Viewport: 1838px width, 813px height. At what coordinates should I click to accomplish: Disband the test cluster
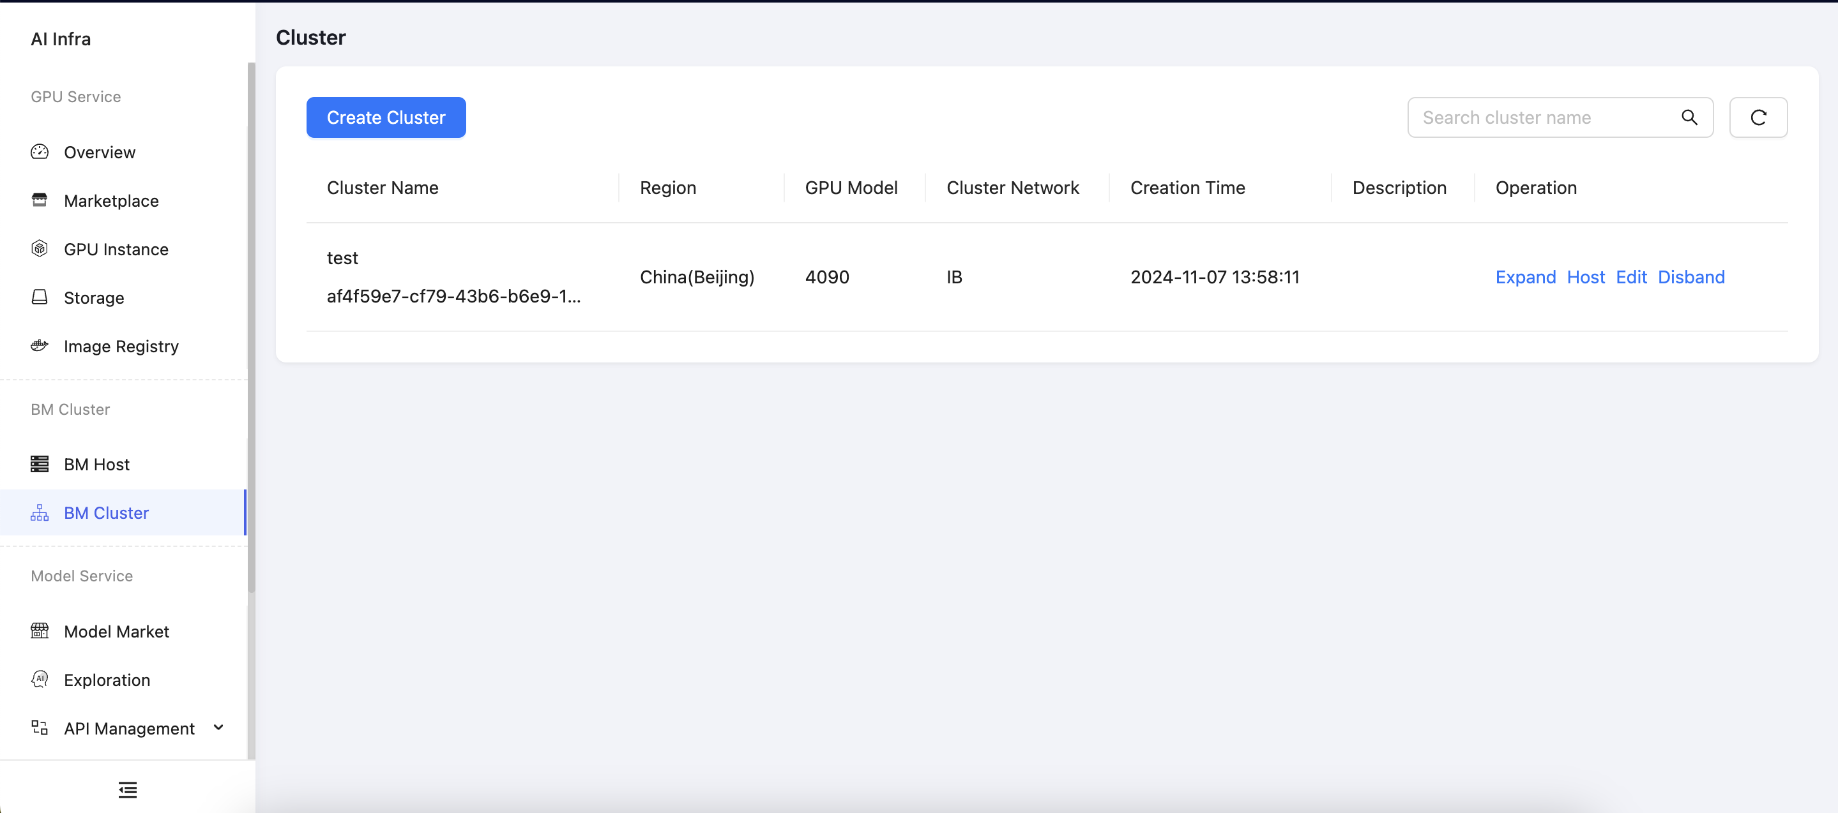(x=1691, y=277)
